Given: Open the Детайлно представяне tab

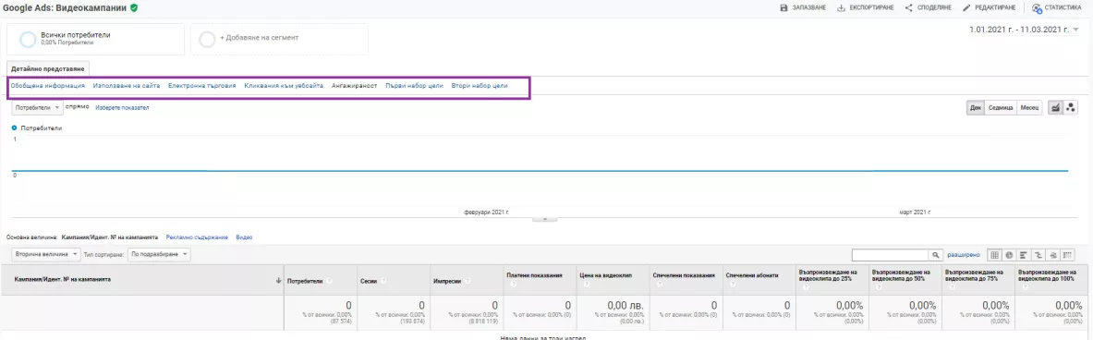Looking at the screenshot, I should [x=47, y=69].
